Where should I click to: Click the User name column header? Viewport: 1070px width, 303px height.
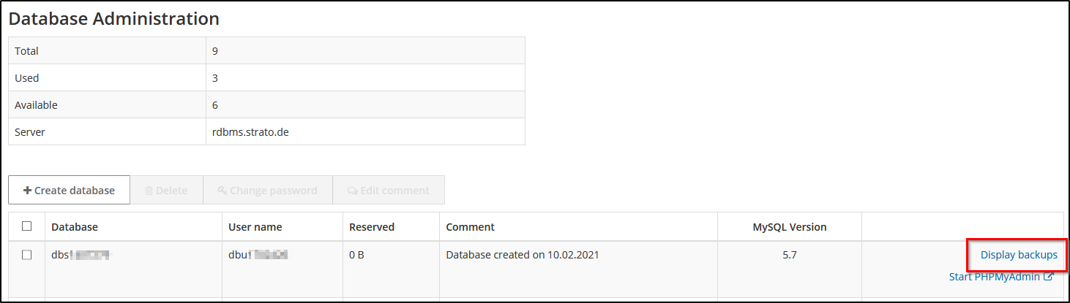pos(255,227)
